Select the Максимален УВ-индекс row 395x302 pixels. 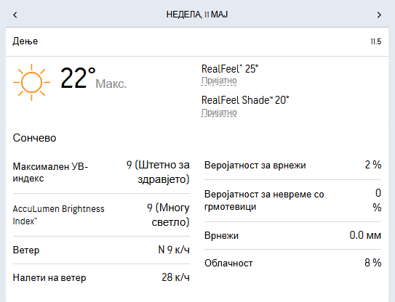pyautogui.click(x=101, y=172)
